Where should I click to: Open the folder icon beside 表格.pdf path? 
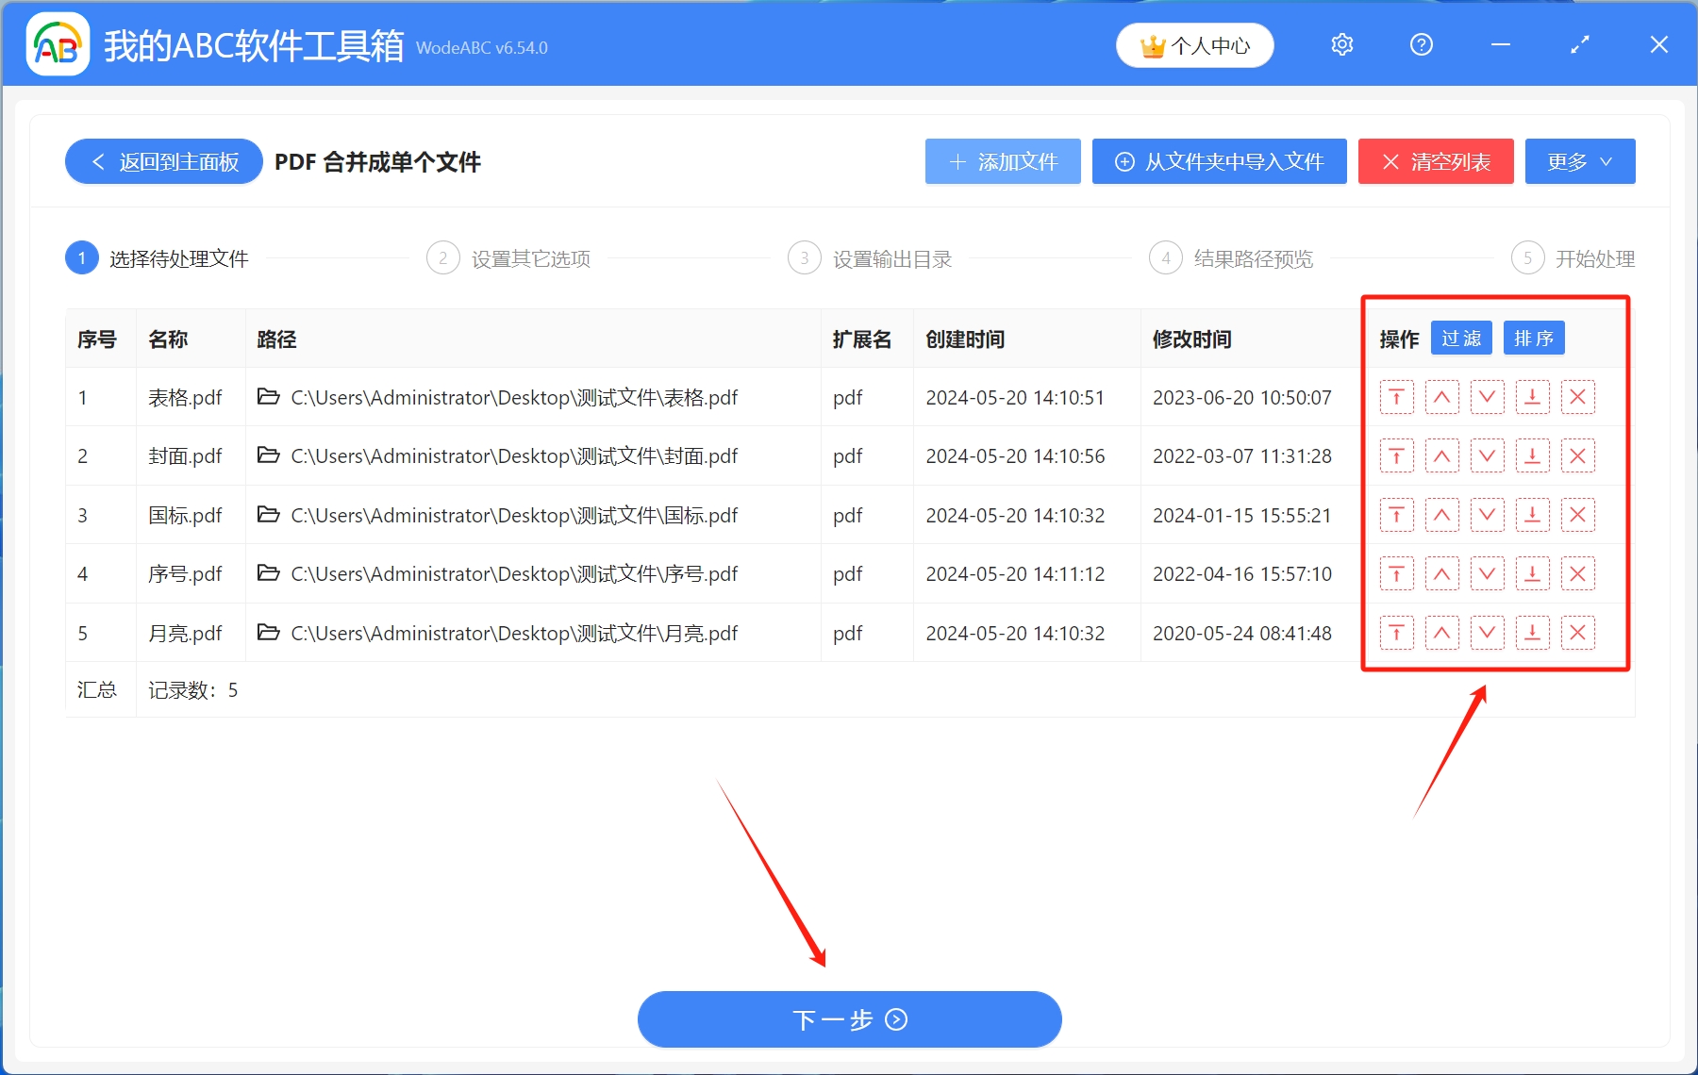pyautogui.click(x=269, y=397)
